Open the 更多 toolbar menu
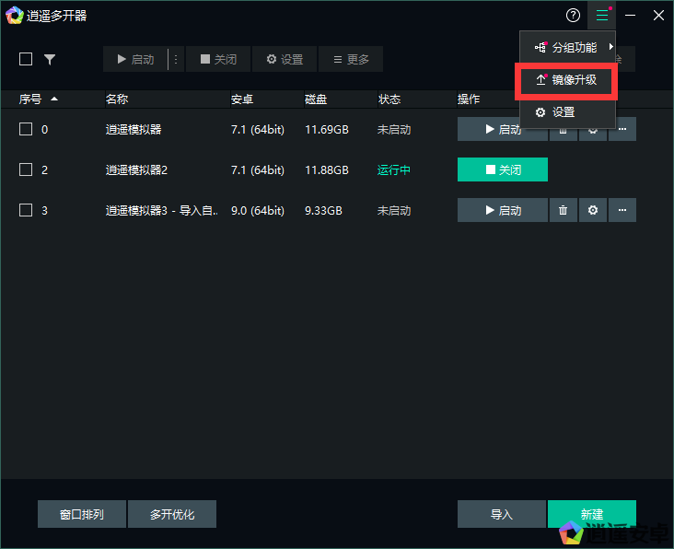 coord(351,60)
